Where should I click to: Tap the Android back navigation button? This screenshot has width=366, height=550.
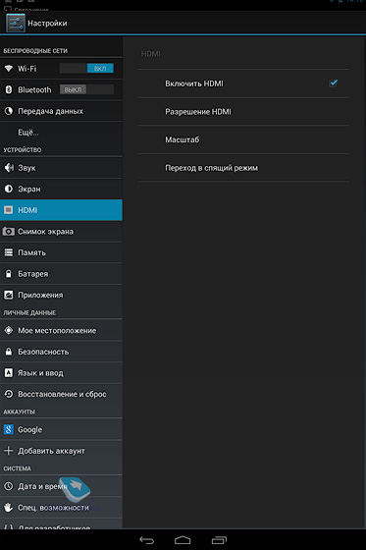146,540
